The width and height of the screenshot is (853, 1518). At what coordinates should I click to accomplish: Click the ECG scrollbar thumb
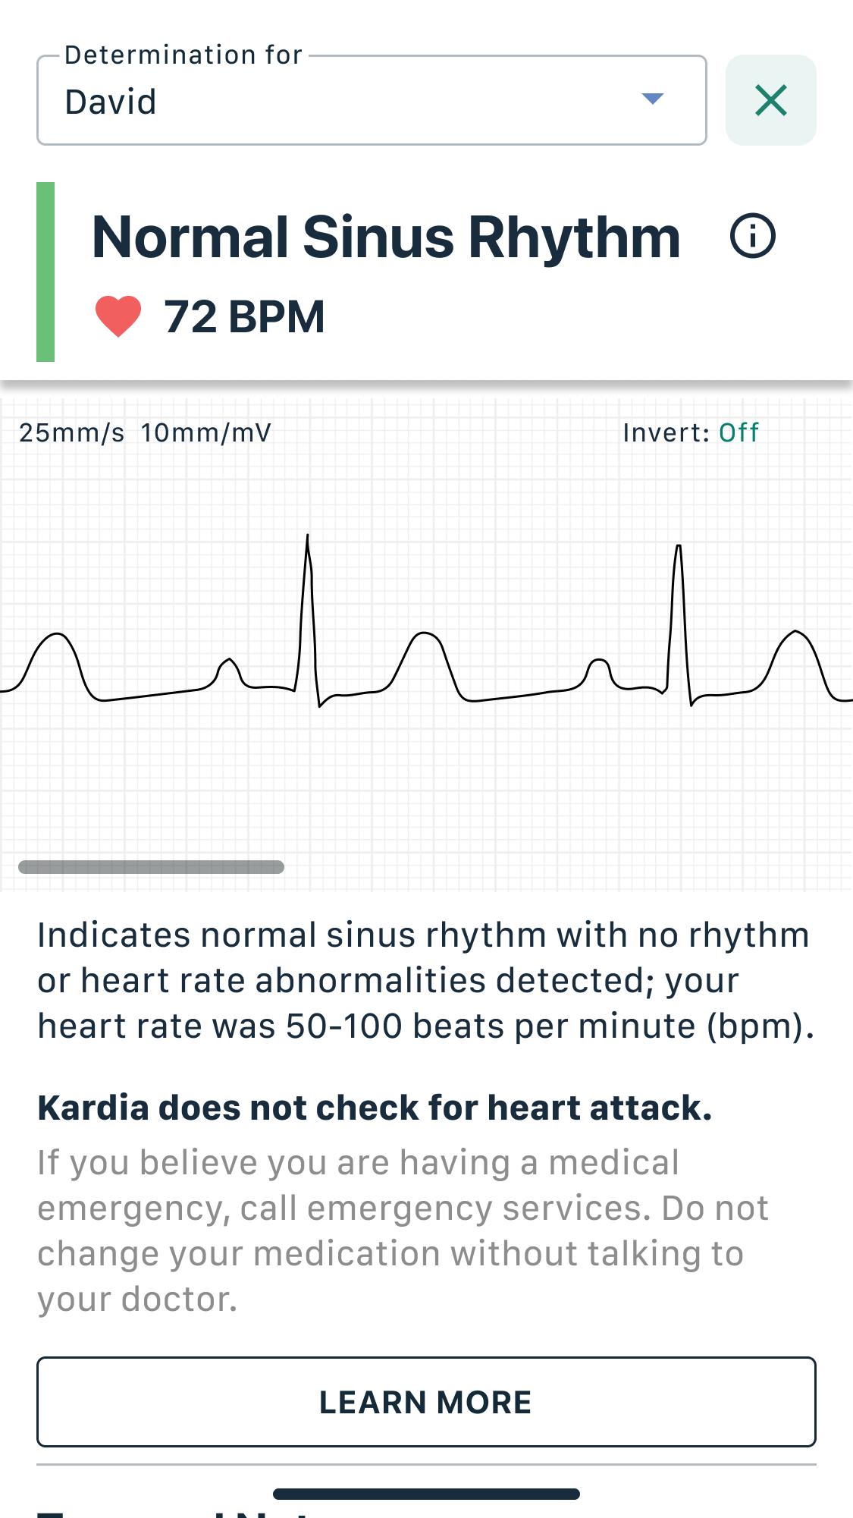(x=151, y=867)
